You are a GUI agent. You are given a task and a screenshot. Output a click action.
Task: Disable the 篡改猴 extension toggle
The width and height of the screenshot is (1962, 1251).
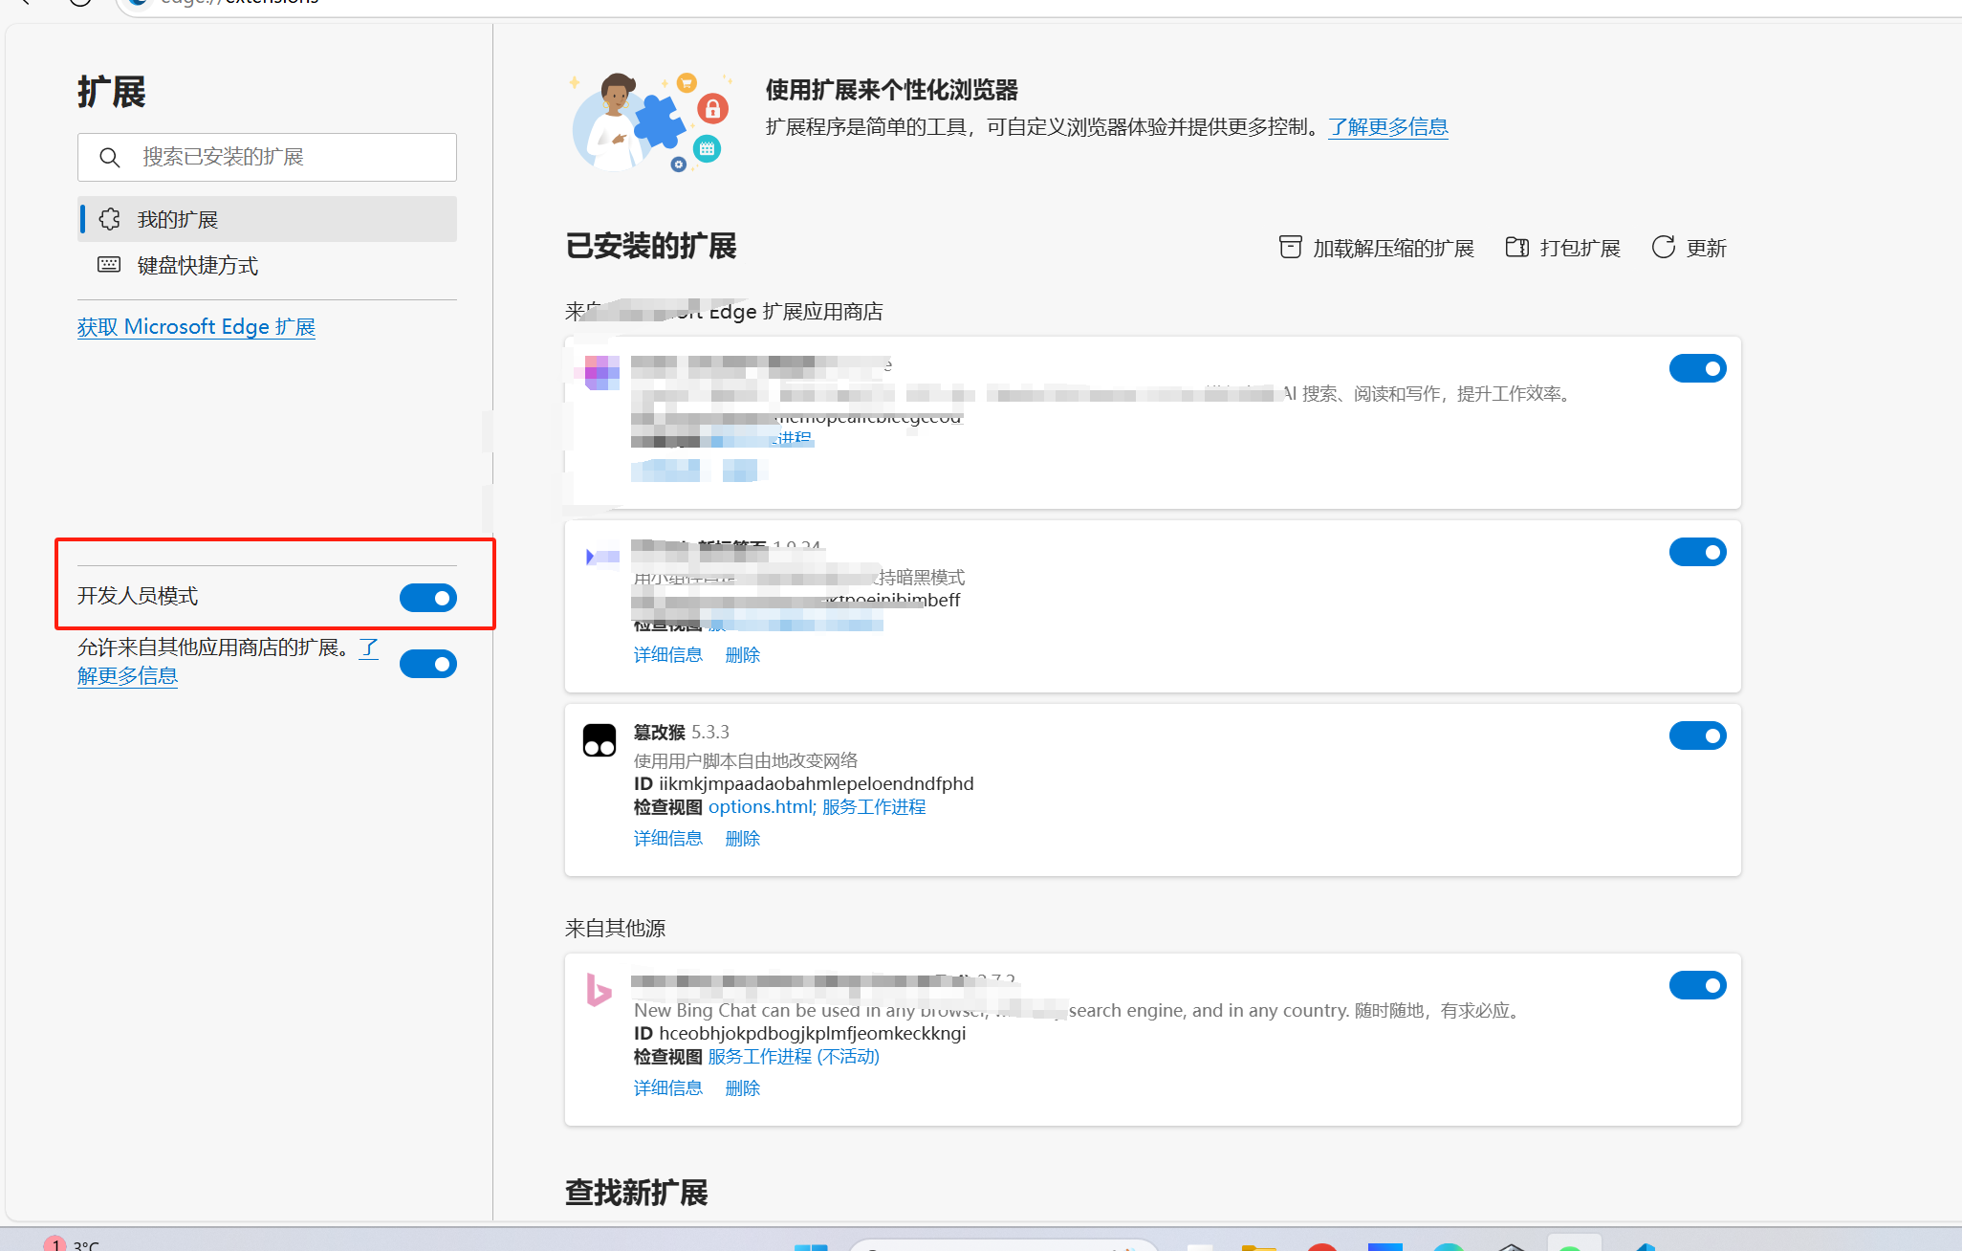tap(1697, 735)
